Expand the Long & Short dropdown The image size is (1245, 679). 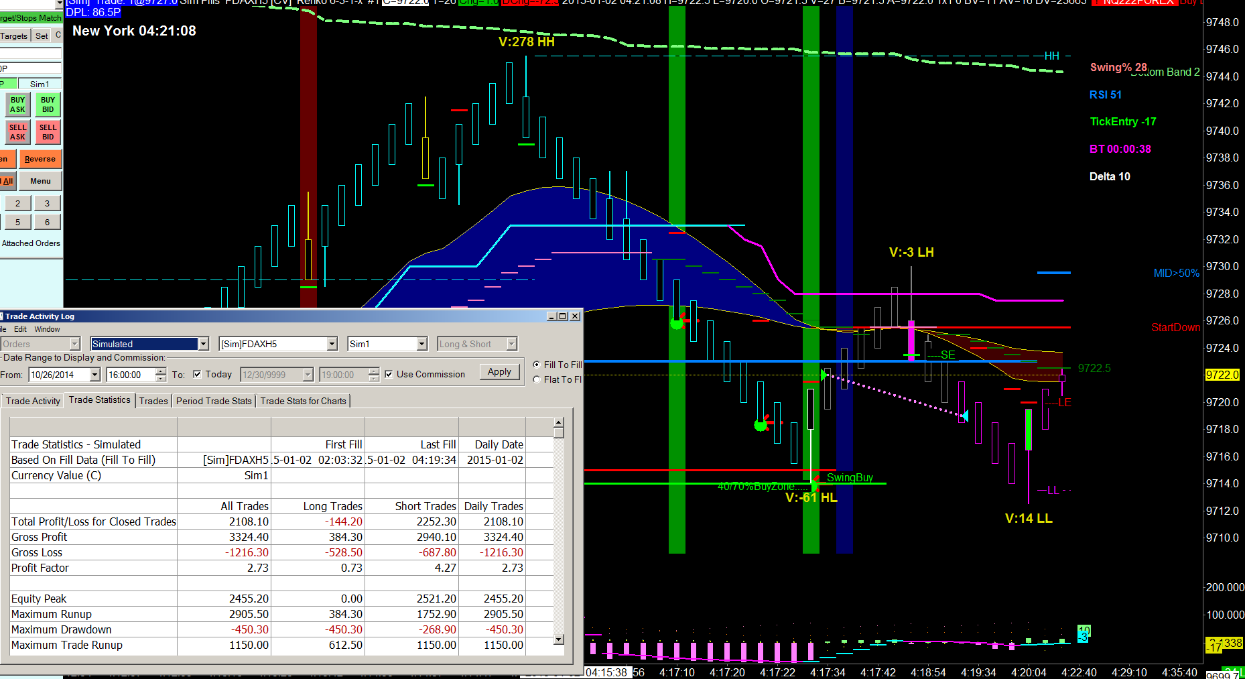tap(511, 344)
